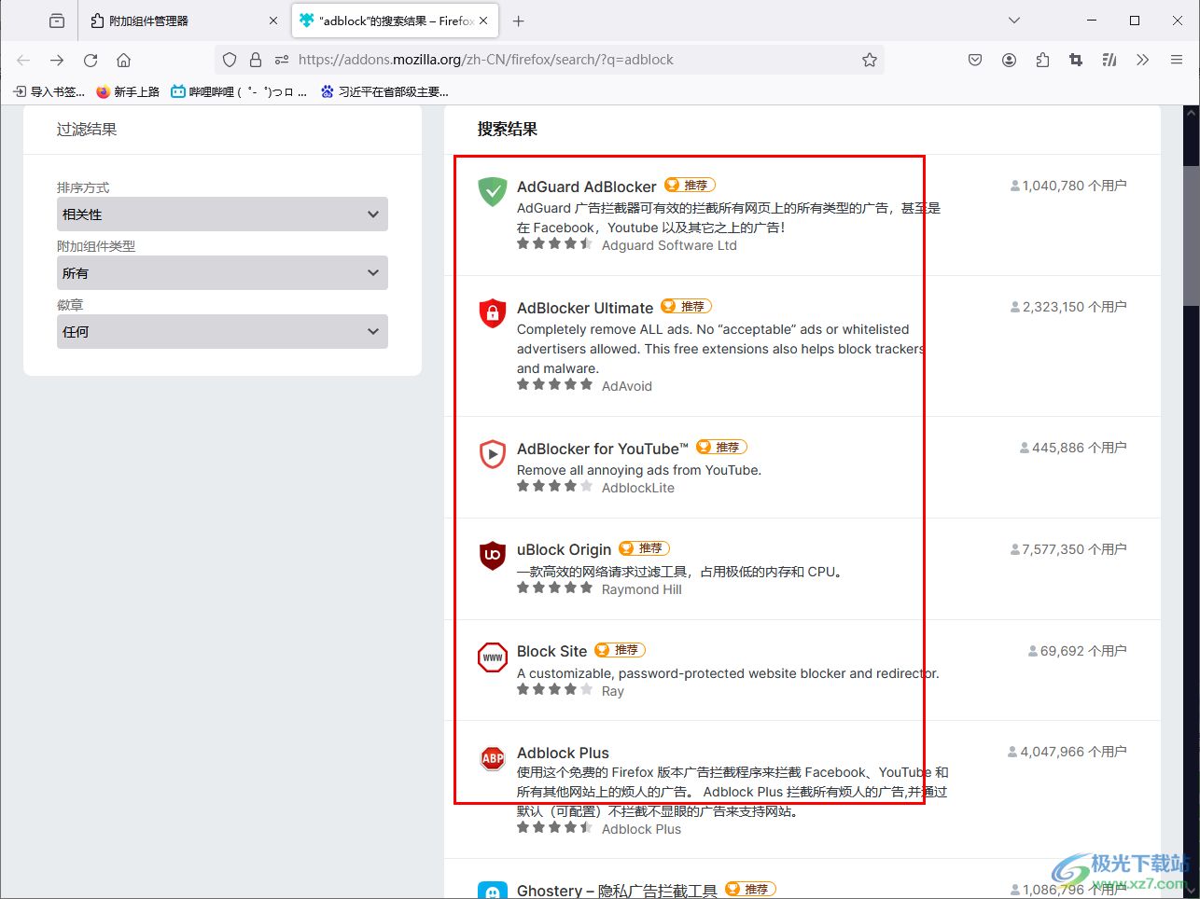Open the Firefox application menu

1177,60
